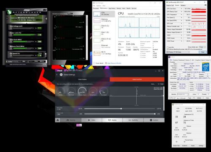
Task: Click the Global Settings globe icon
Action: click(x=61, y=75)
